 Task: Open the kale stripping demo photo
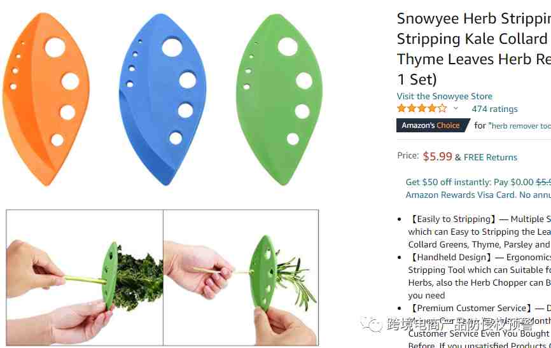point(85,277)
